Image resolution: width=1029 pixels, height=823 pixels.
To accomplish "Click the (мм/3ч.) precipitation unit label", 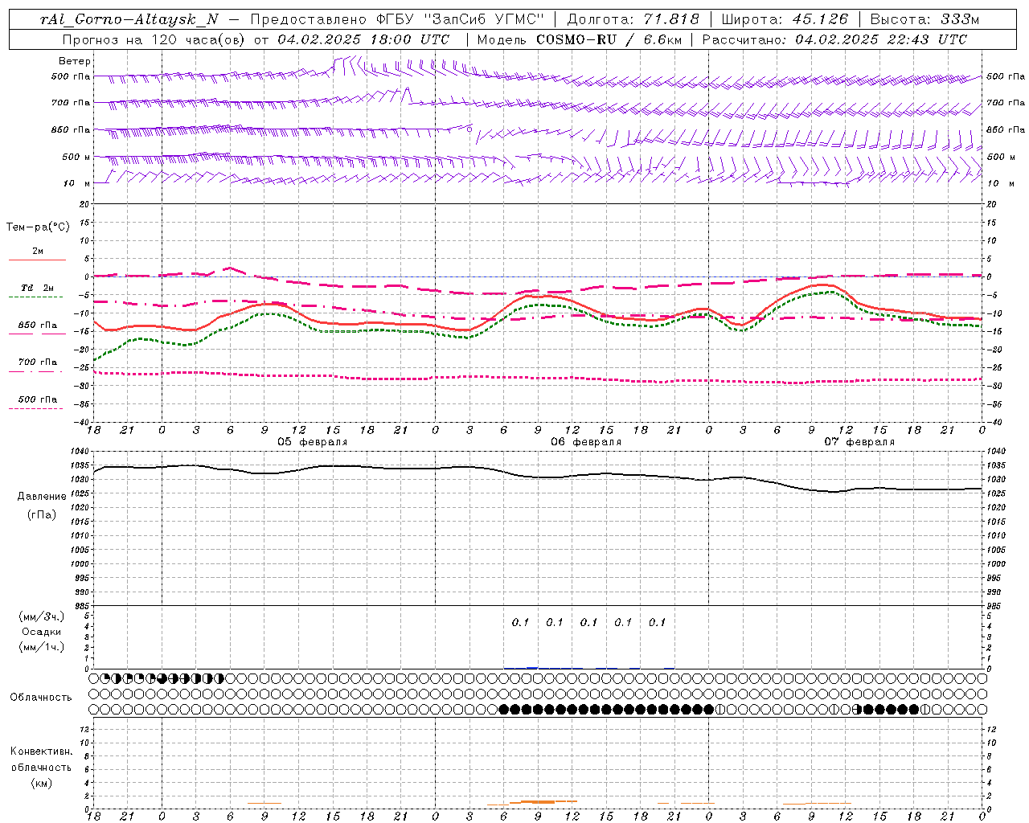I will [42, 617].
